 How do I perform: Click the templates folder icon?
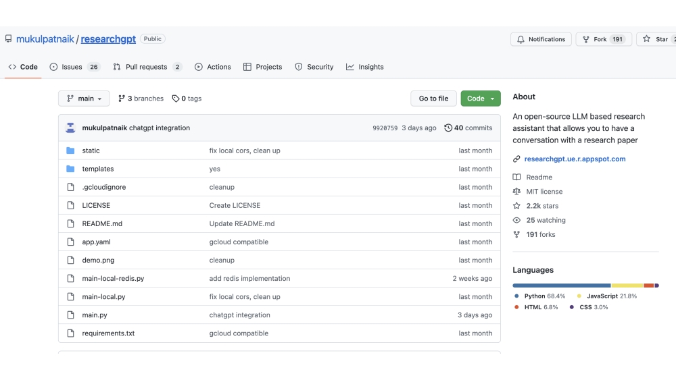(x=70, y=169)
